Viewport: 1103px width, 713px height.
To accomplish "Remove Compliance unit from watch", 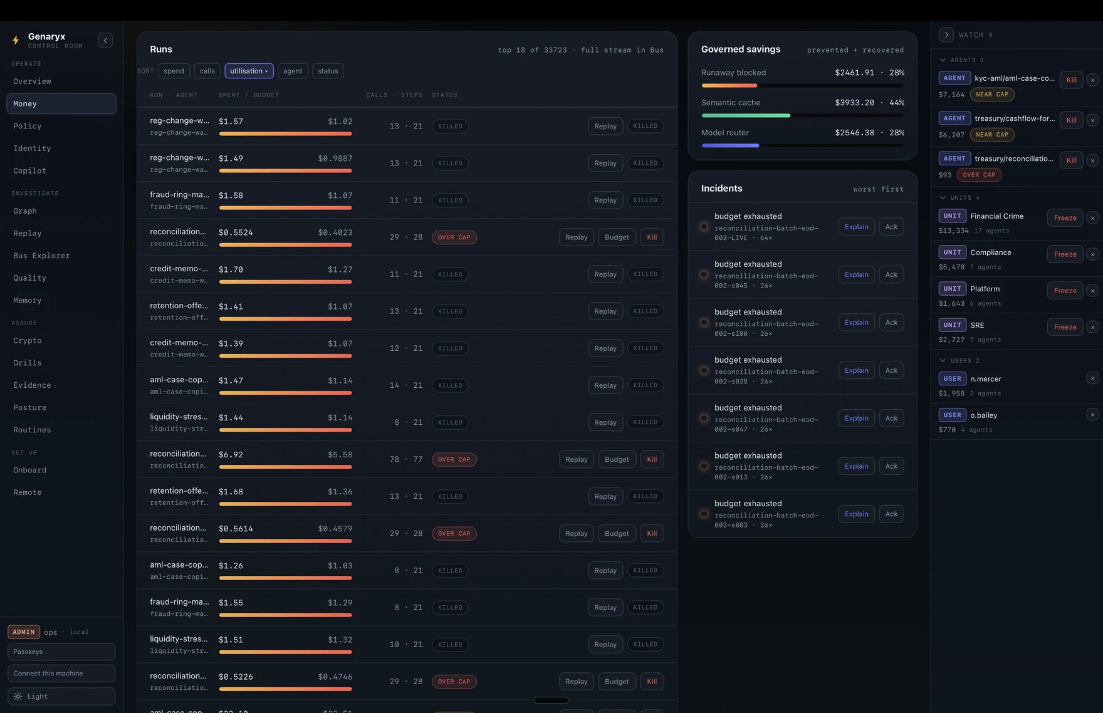I will pos(1092,254).
